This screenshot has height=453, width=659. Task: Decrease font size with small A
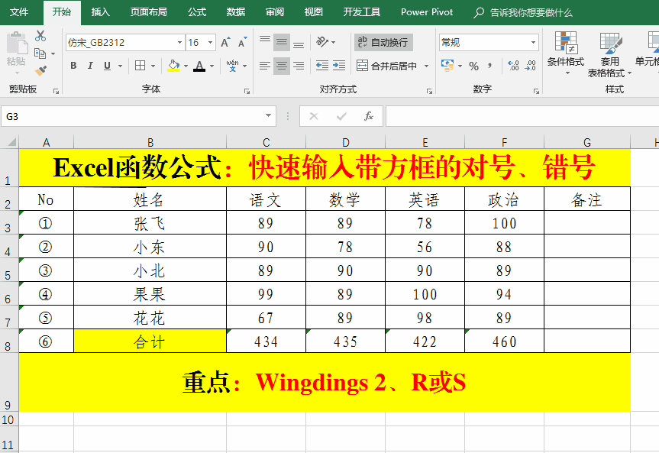pyautogui.click(x=243, y=42)
